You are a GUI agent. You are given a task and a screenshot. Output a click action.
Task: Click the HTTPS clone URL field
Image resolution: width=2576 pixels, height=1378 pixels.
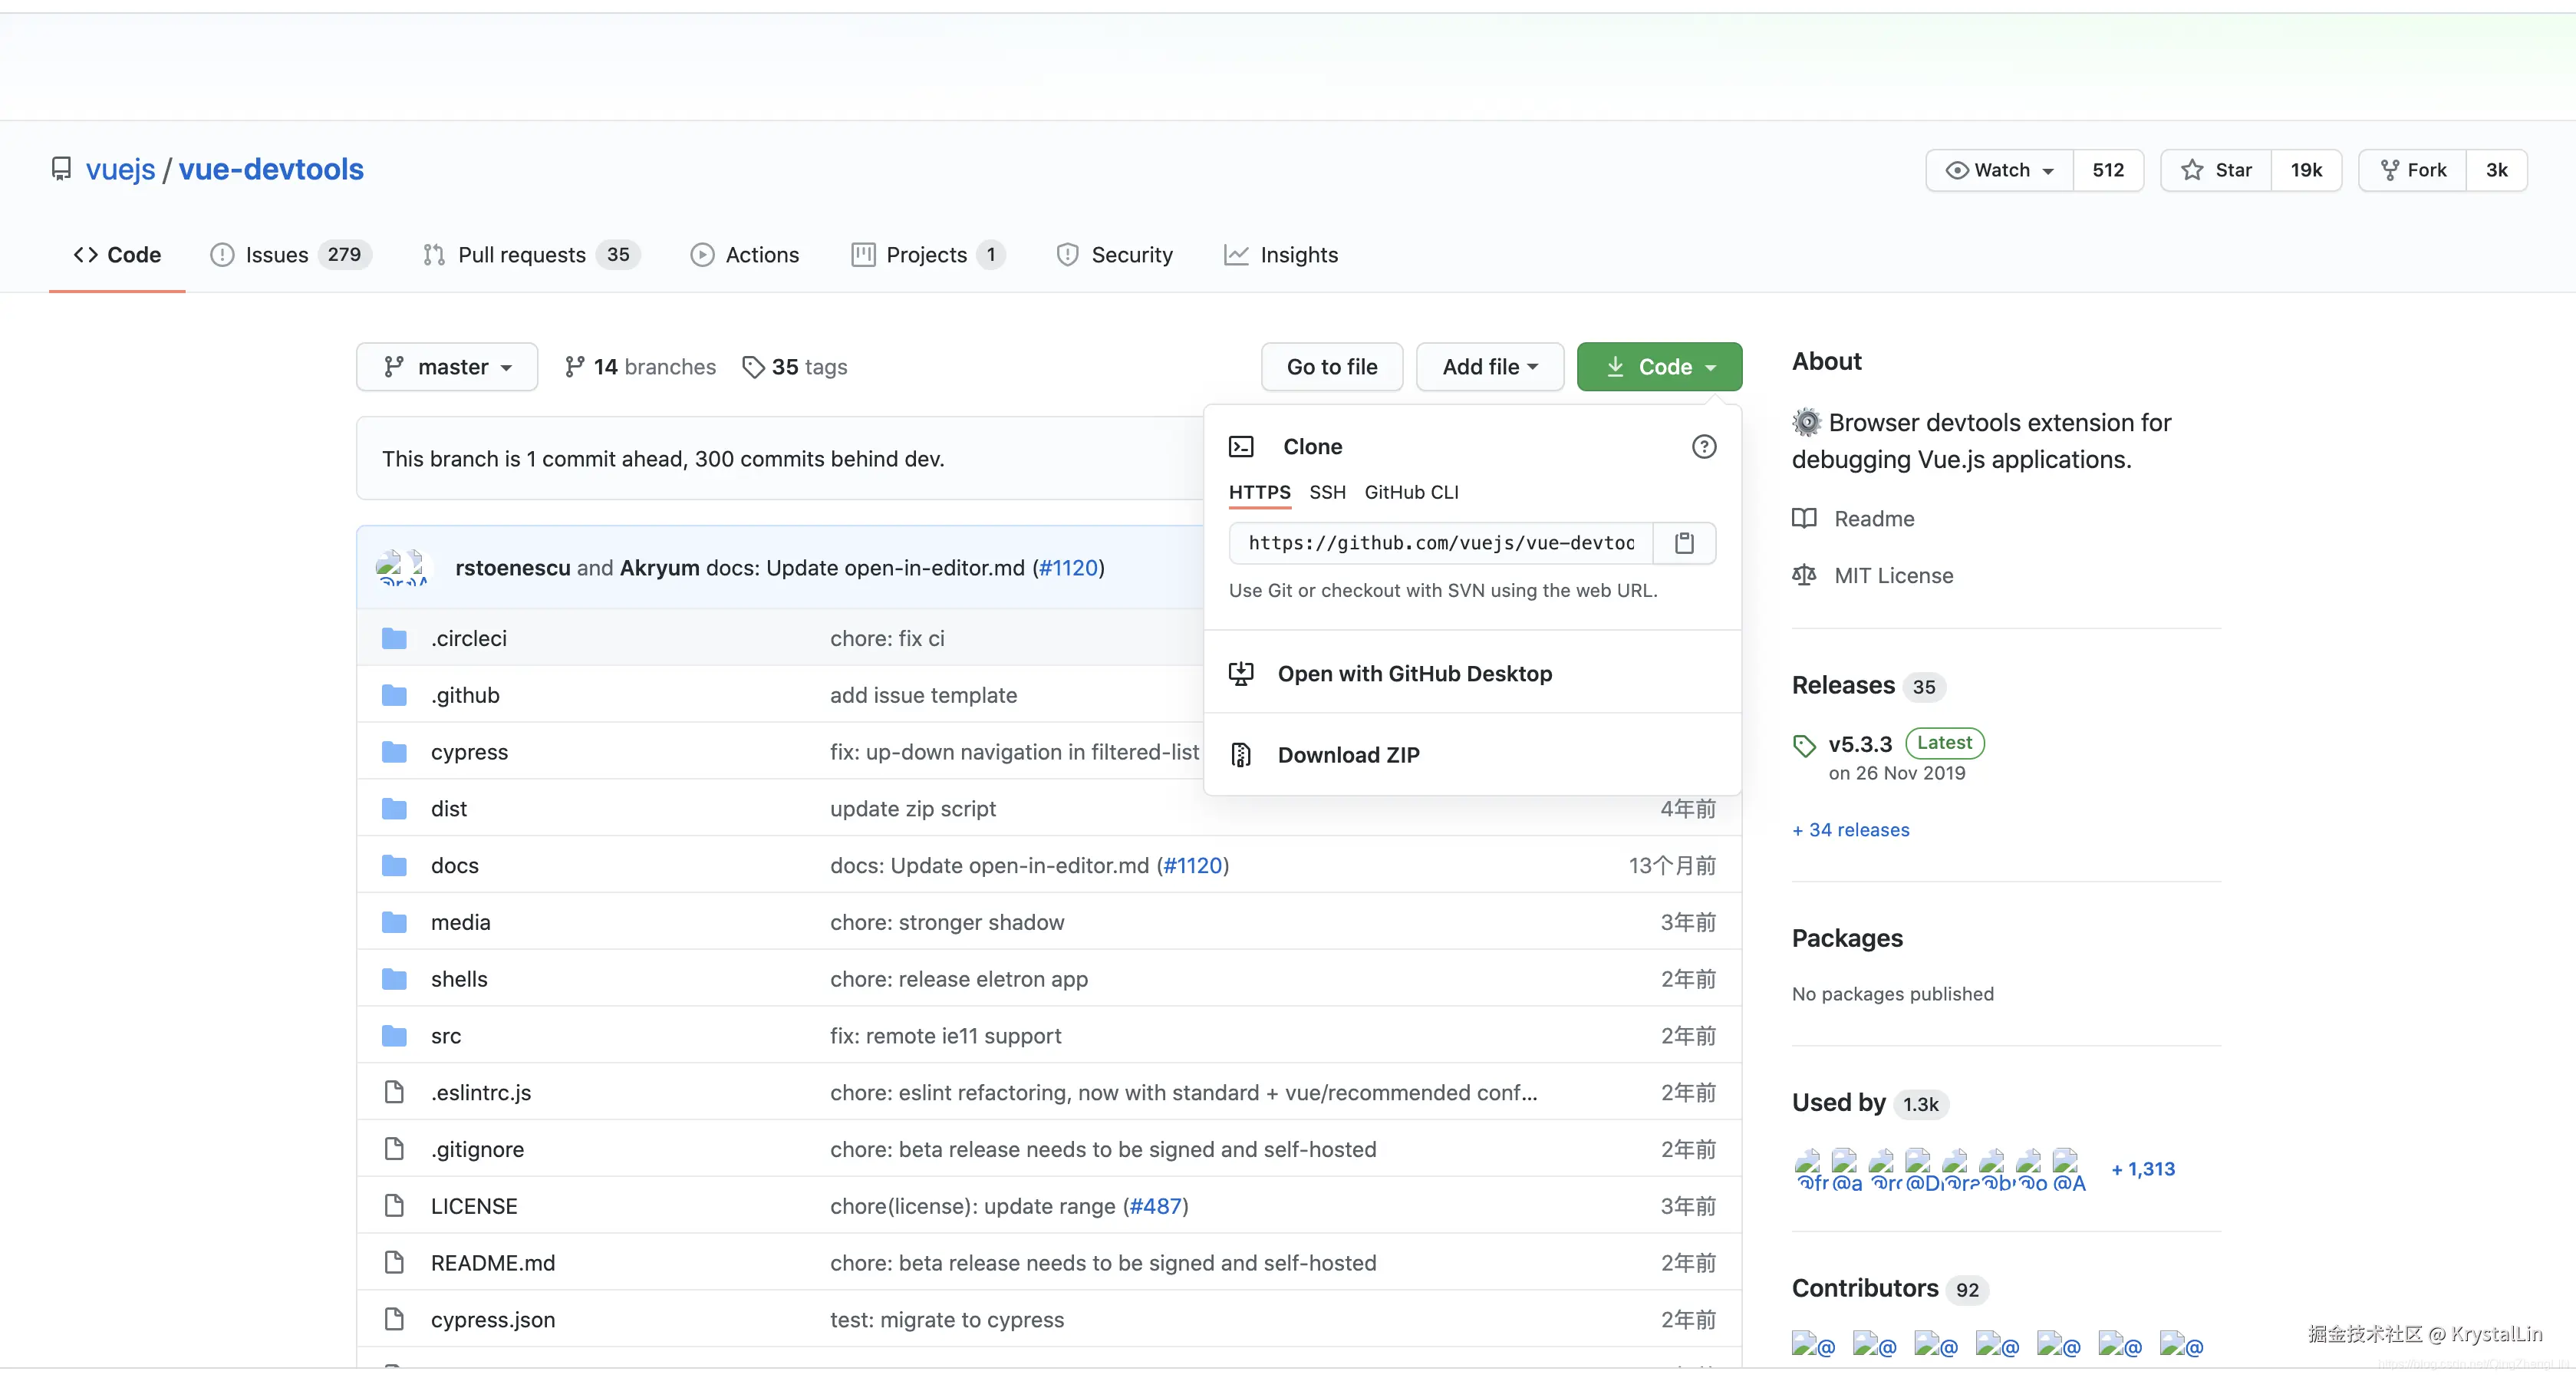point(1440,543)
